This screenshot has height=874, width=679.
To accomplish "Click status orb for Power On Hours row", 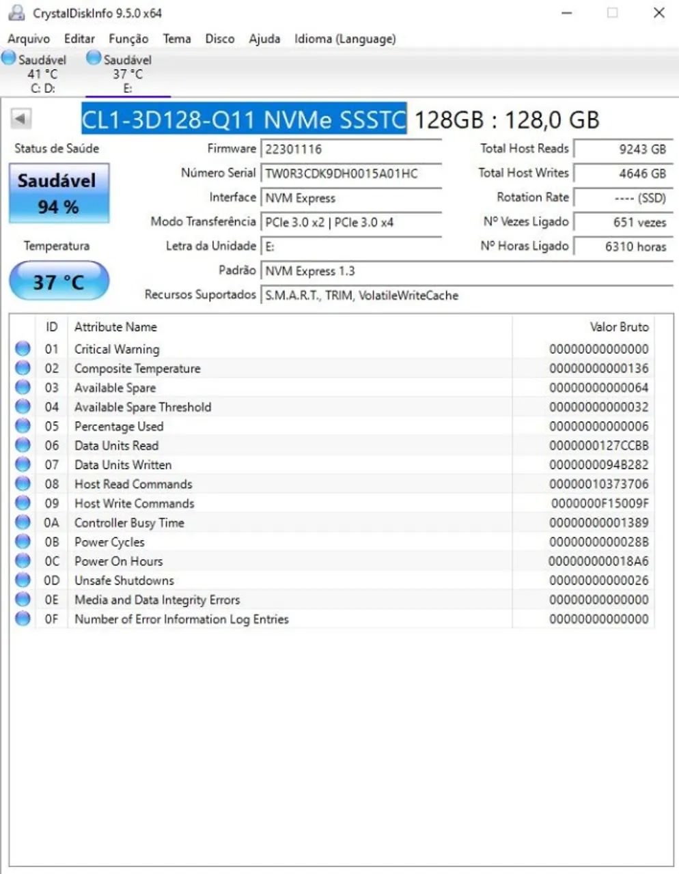I will [23, 561].
